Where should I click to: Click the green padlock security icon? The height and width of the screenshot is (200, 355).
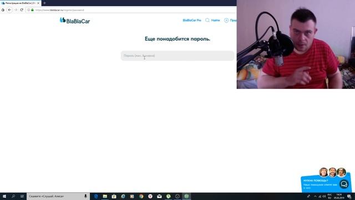pyautogui.click(x=32, y=10)
